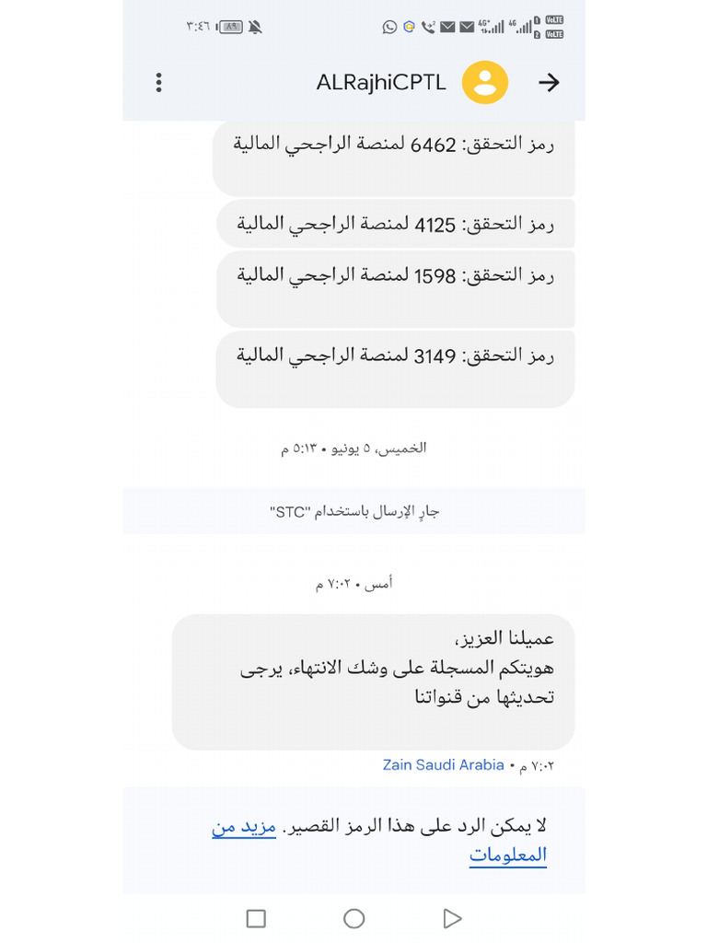
Task: Tap the 'جارٍ الإرسال باستخدام STC' banner
Action: (353, 511)
